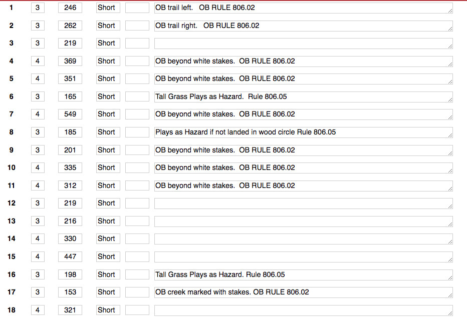
Task: Click the par field for hole 1
Action: tap(38, 7)
